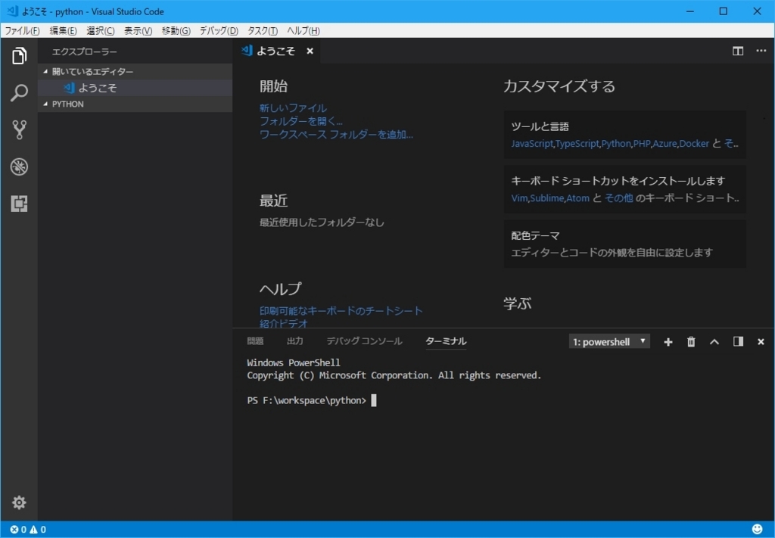Open the Source Control view icon

coord(19,129)
